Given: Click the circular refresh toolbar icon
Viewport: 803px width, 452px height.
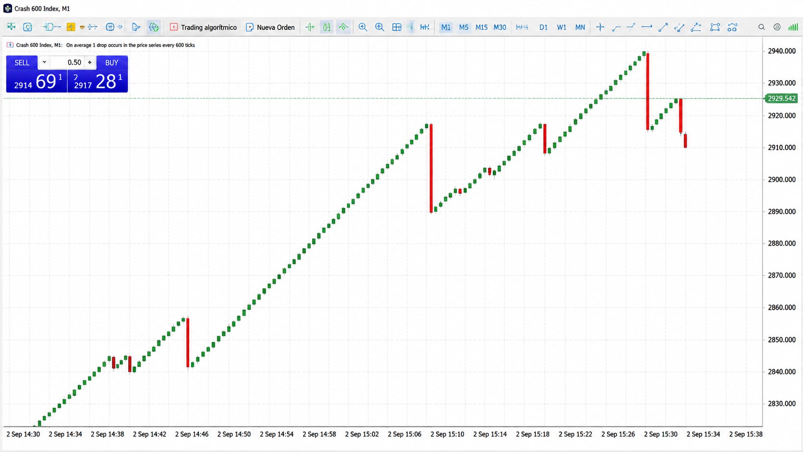Looking at the screenshot, I should [27, 27].
